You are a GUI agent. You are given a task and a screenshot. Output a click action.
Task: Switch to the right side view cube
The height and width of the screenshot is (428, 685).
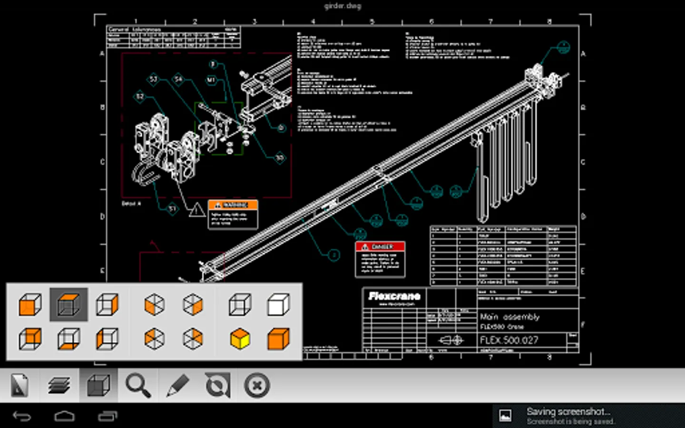point(107,304)
